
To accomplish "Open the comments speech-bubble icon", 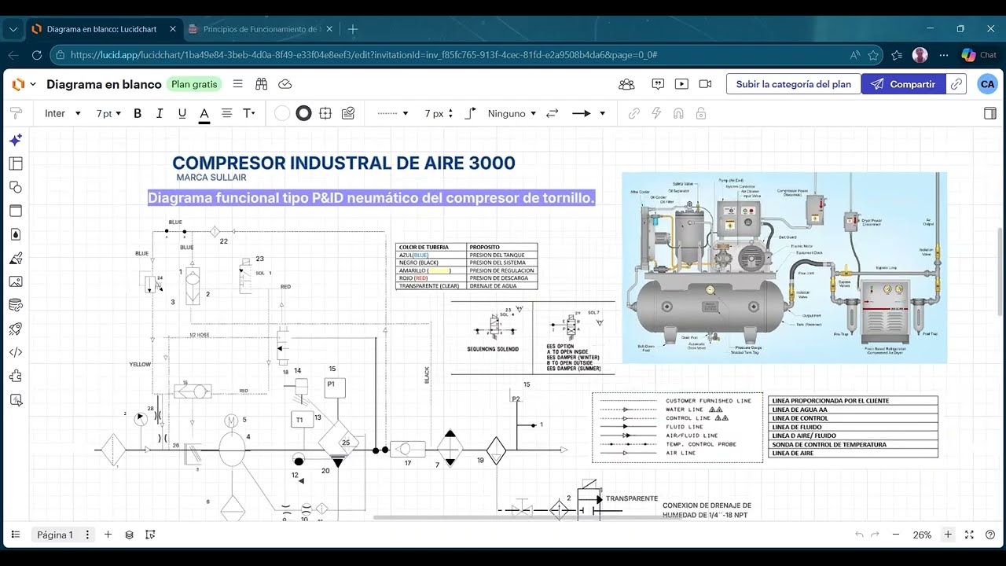I will (x=659, y=84).
